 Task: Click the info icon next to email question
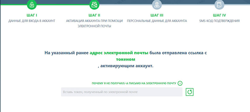point(180,83)
